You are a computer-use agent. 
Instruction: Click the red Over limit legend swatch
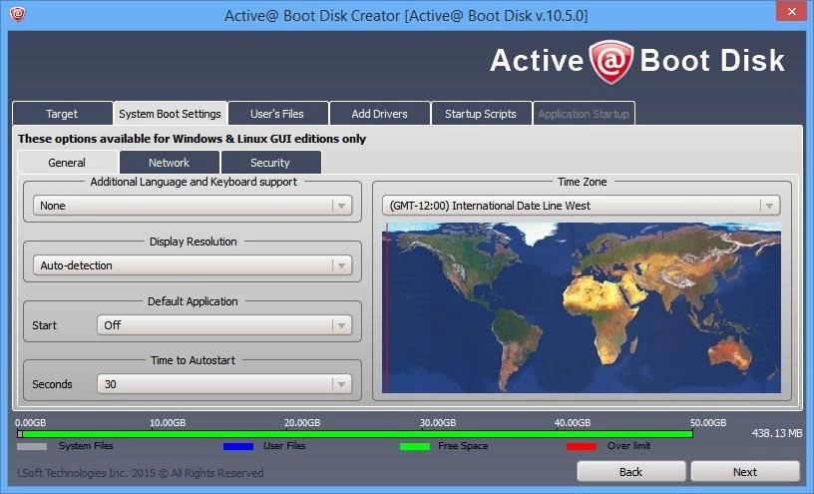click(x=582, y=446)
